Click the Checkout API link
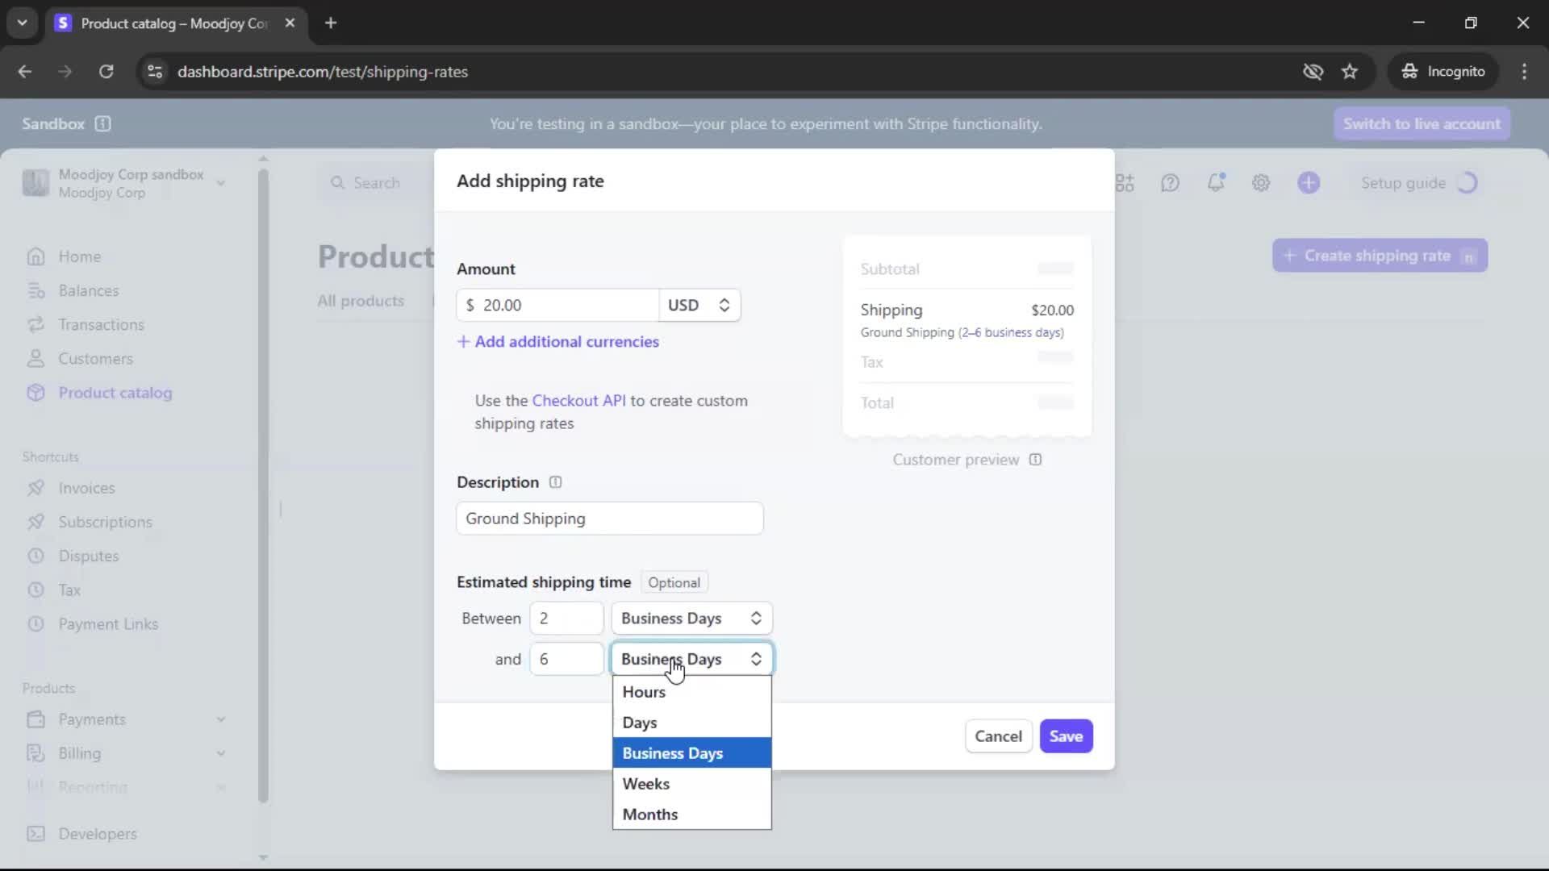This screenshot has height=871, width=1549. (x=578, y=401)
